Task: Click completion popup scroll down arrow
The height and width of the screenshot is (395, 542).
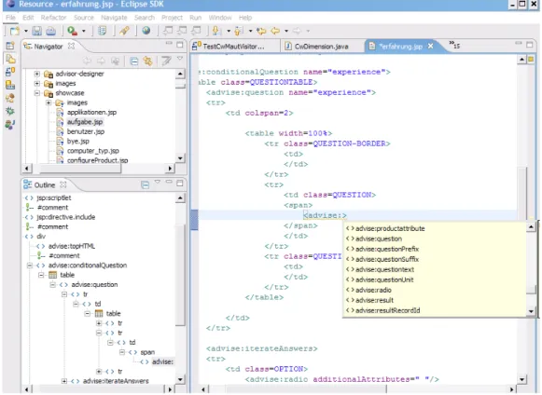Action: pyautogui.click(x=531, y=311)
